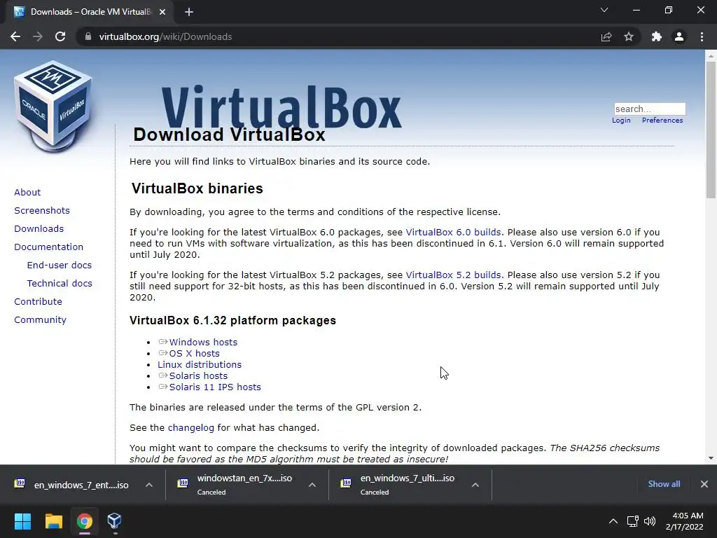Open Chrome three-dot menu

pos(702,36)
